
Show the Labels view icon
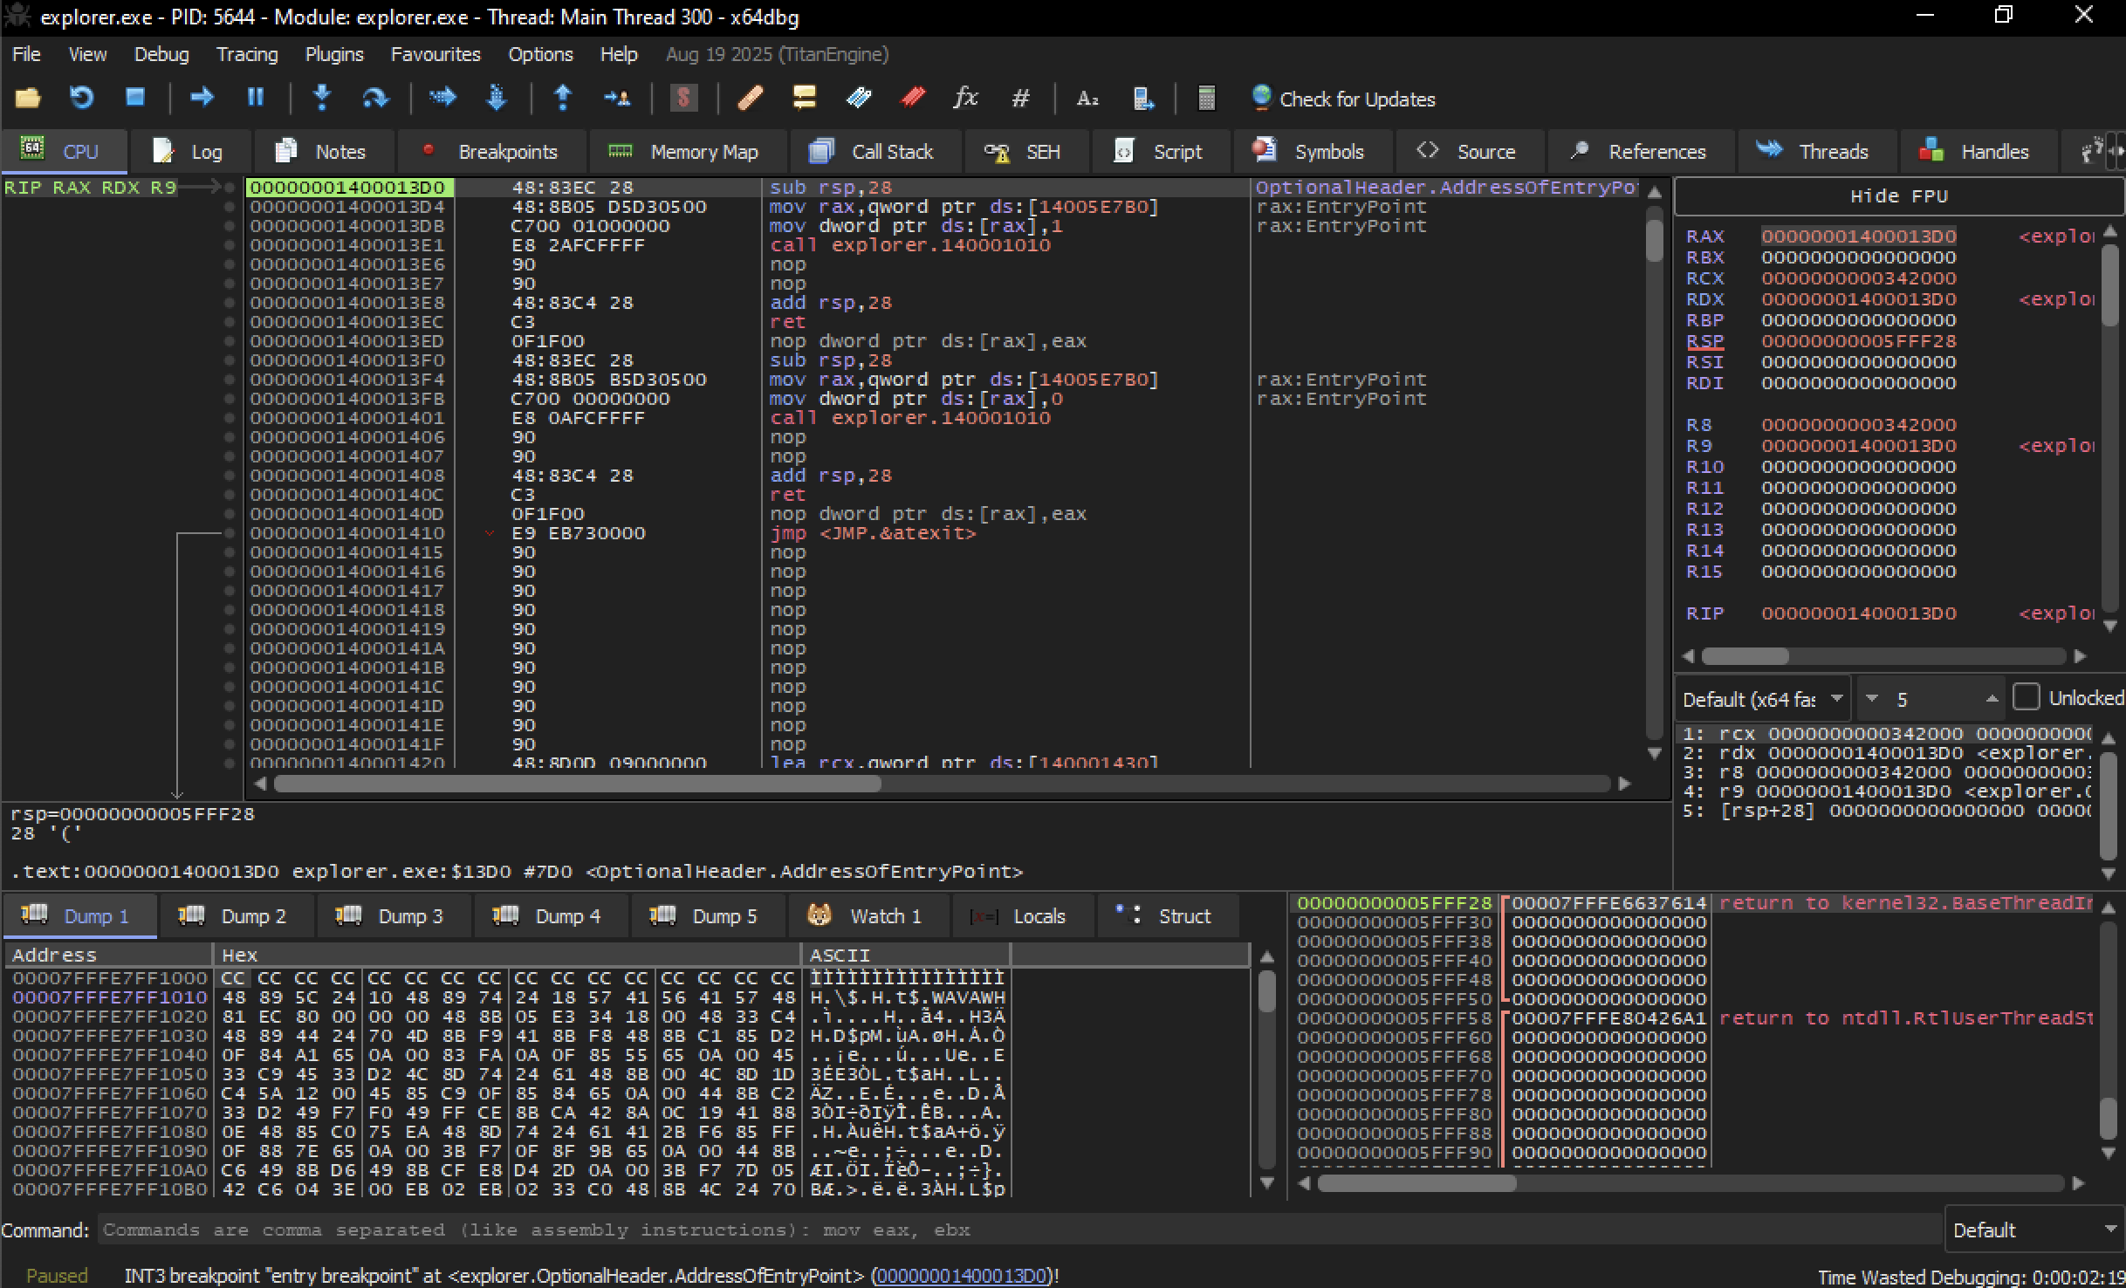[x=858, y=98]
